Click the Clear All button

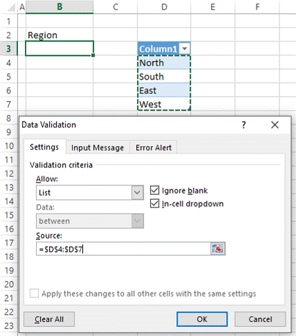49,319
